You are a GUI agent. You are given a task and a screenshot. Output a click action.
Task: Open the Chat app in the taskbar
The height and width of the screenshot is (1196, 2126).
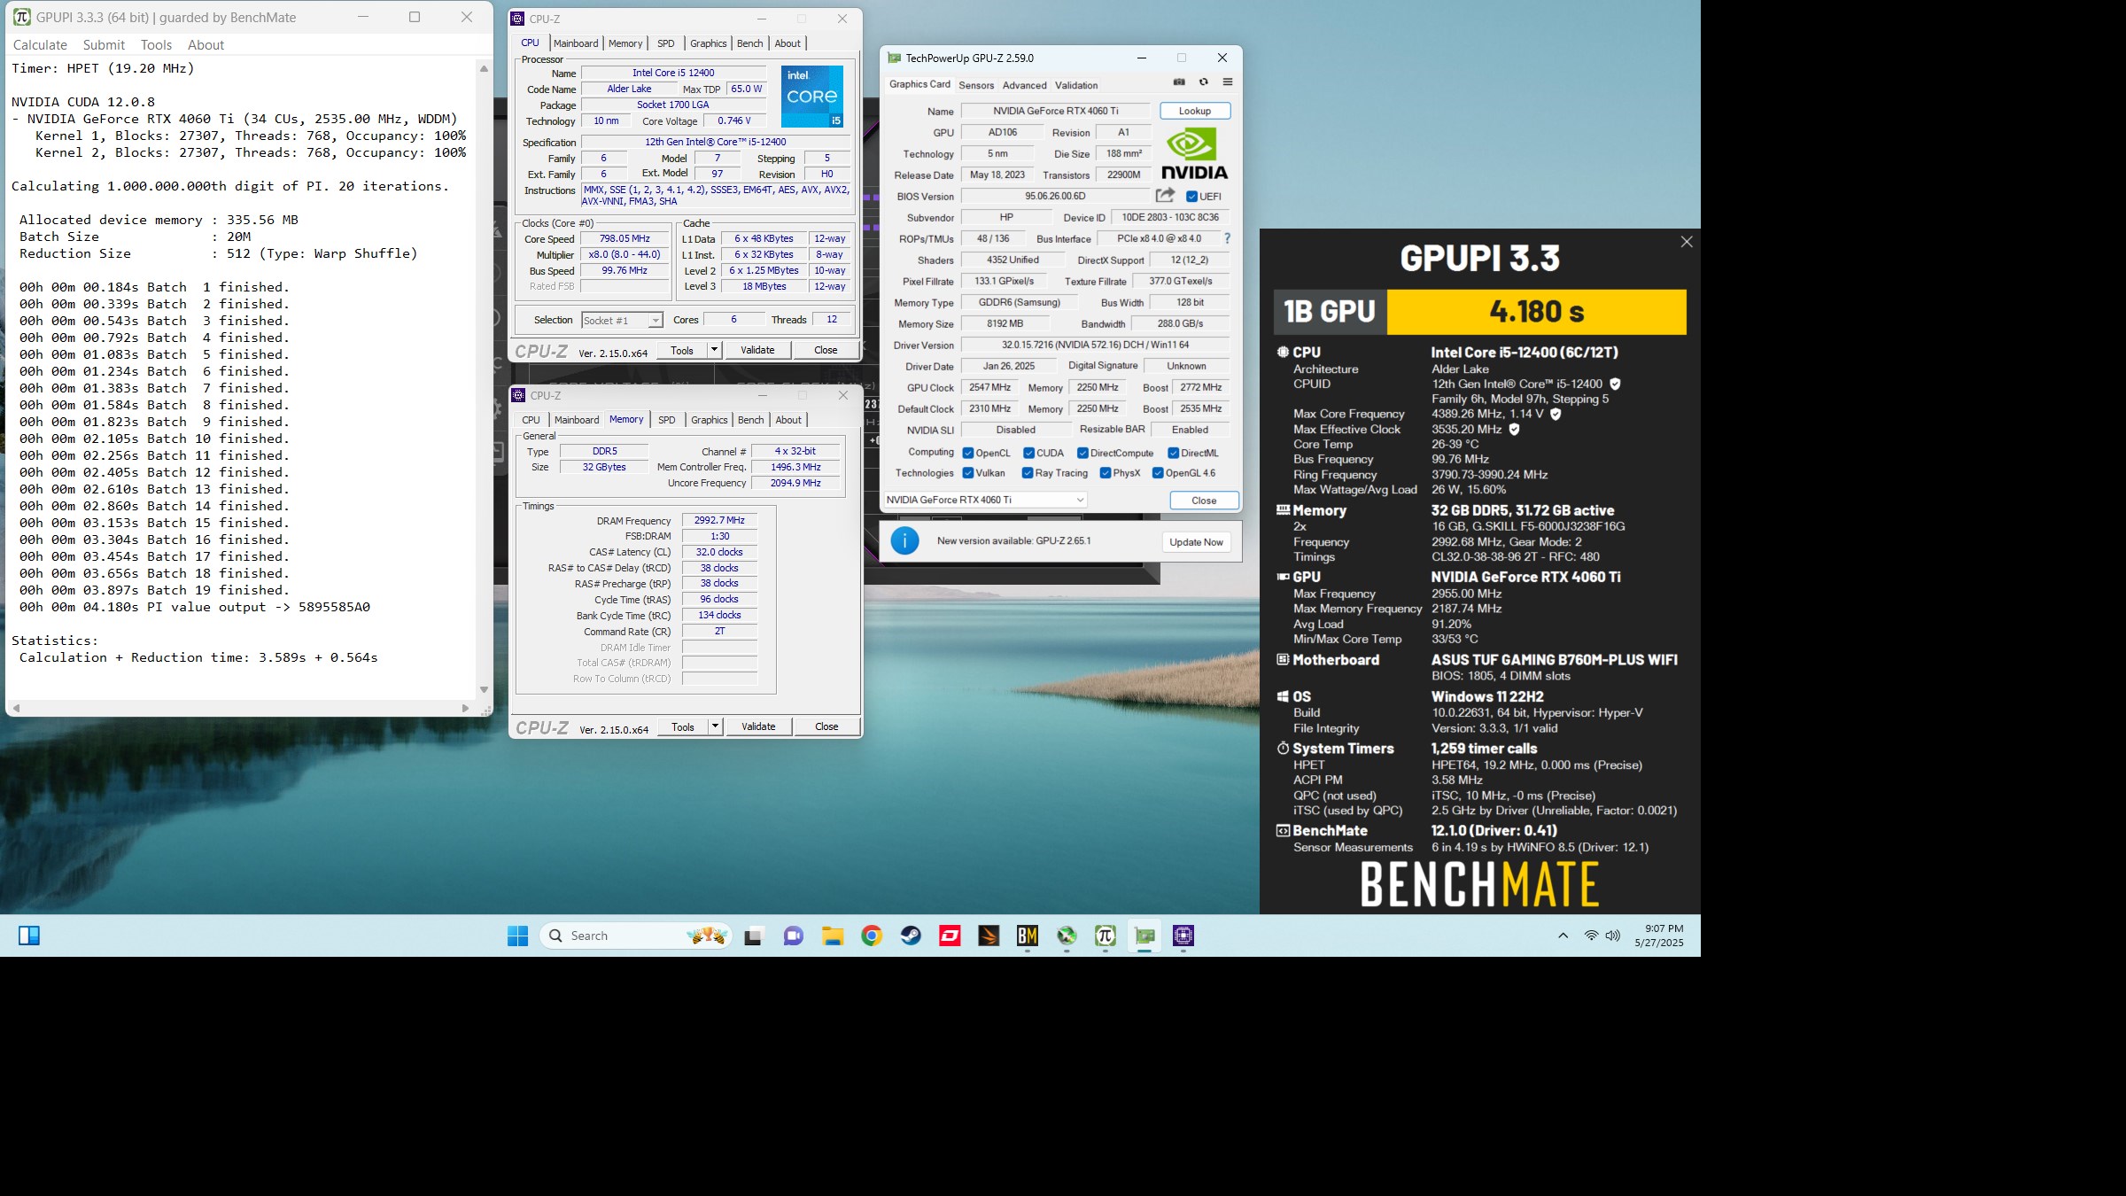[793, 936]
